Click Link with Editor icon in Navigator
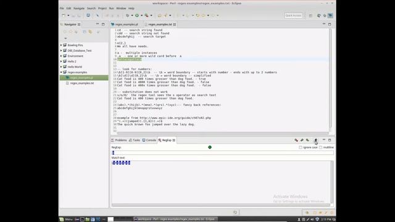This screenshot has width=395, height=222. tap(90, 32)
